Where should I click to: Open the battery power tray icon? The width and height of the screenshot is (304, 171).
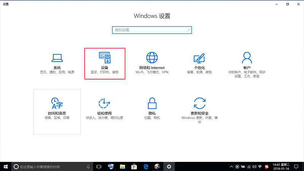click(243, 167)
